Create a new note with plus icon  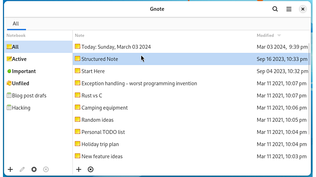point(79,169)
